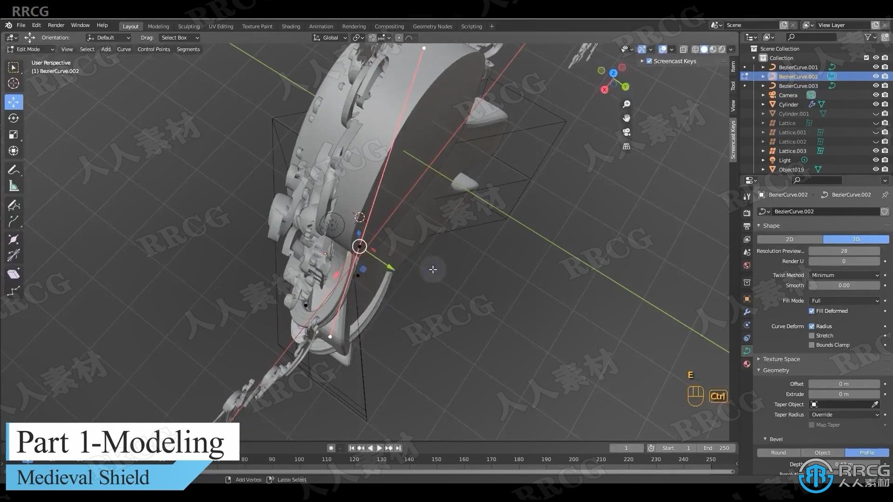Open the Edit Mode selector dropdown
This screenshot has width=893, height=502.
point(30,49)
